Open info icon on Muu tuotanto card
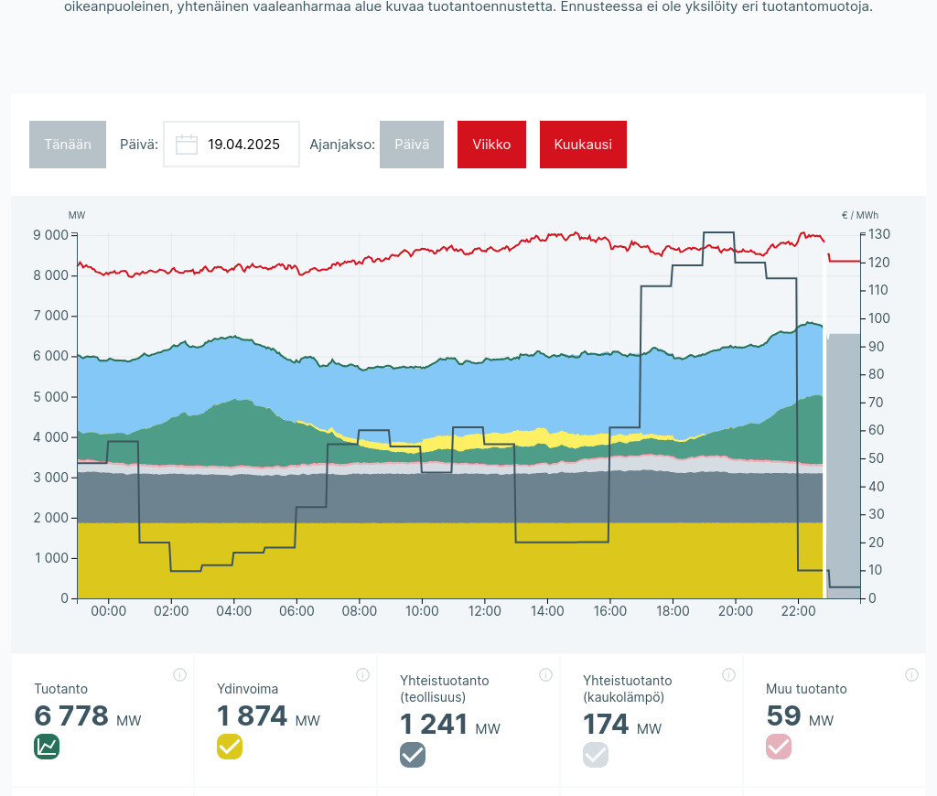 [911, 675]
